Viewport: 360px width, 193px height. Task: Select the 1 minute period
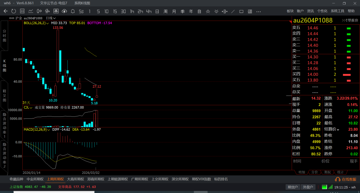click(x=90, y=11)
